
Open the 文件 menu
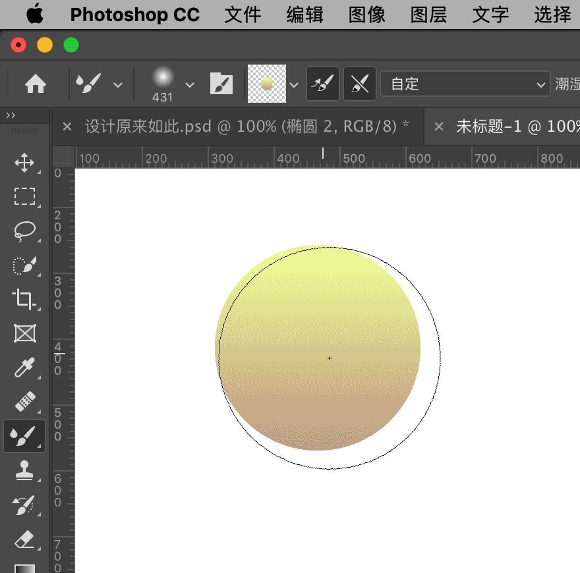coord(242,14)
